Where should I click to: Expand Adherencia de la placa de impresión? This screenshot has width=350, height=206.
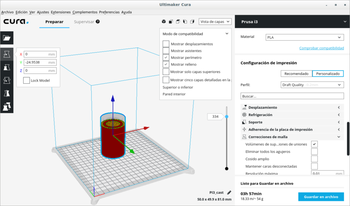click(x=292, y=130)
